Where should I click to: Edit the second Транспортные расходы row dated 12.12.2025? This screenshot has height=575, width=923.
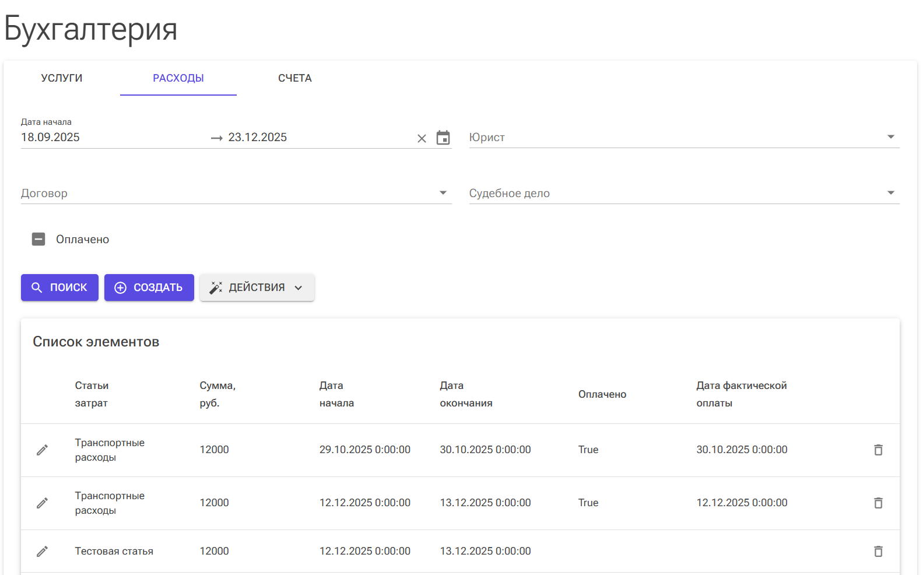[x=42, y=503]
